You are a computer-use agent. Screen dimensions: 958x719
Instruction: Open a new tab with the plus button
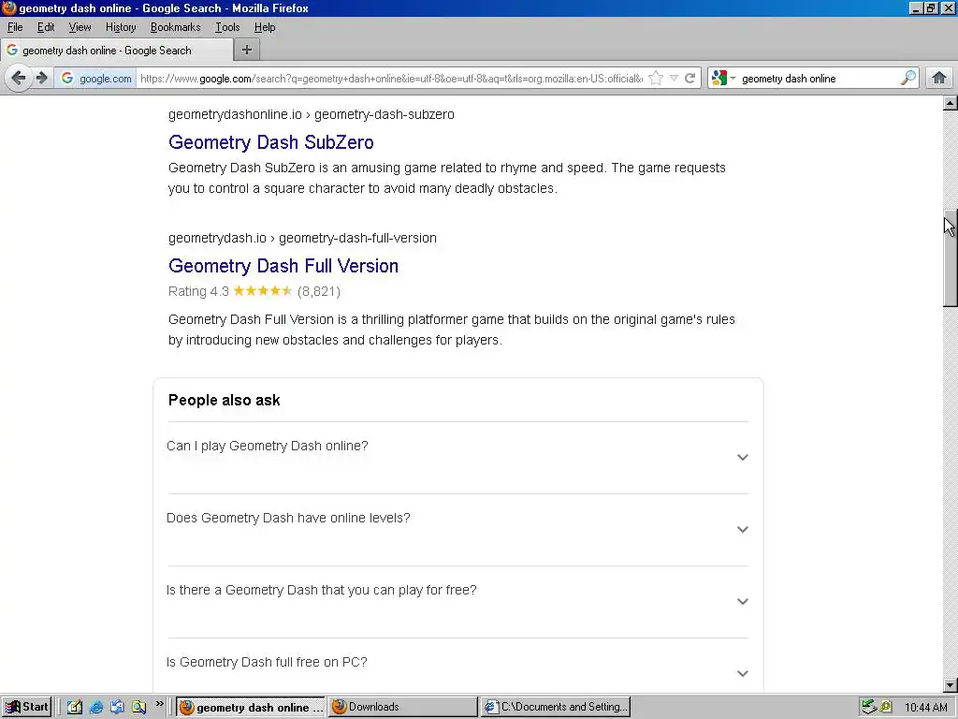247,51
